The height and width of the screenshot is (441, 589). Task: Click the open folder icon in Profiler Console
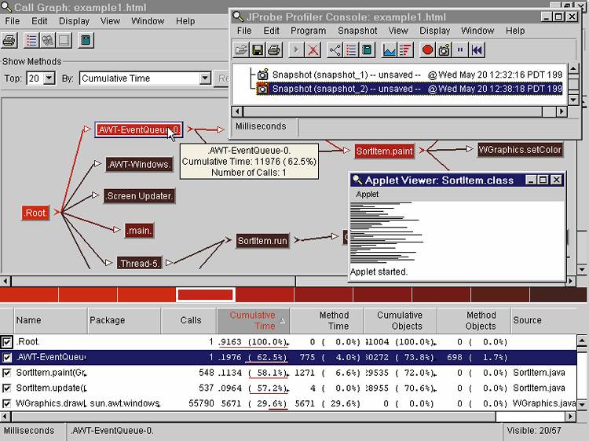[x=241, y=50]
